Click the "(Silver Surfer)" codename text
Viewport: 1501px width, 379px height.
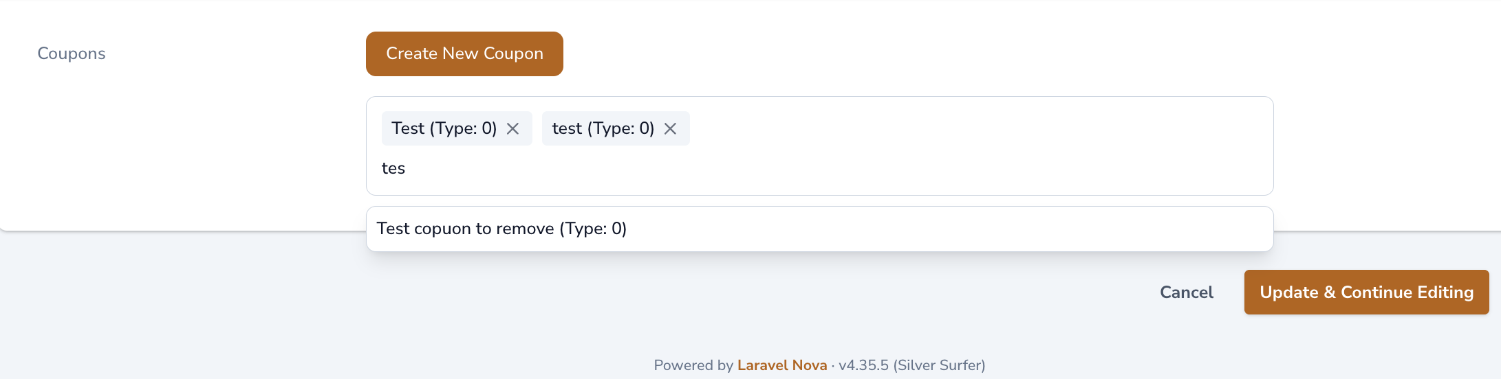point(939,365)
